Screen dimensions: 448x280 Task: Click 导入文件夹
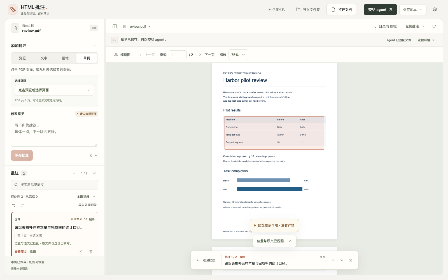(308, 10)
